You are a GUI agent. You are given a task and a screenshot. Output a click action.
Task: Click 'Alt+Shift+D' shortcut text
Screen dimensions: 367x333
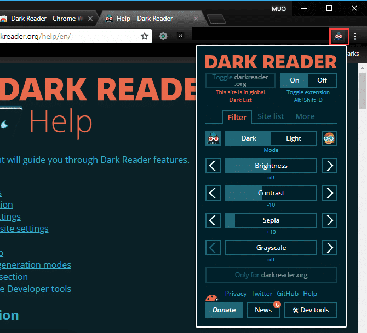pyautogui.click(x=308, y=100)
